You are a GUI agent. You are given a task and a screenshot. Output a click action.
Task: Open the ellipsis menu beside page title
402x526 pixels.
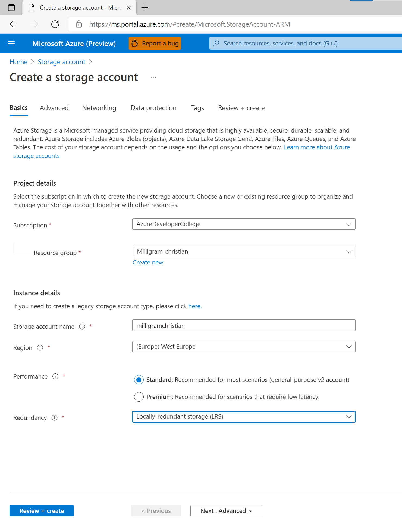[153, 78]
